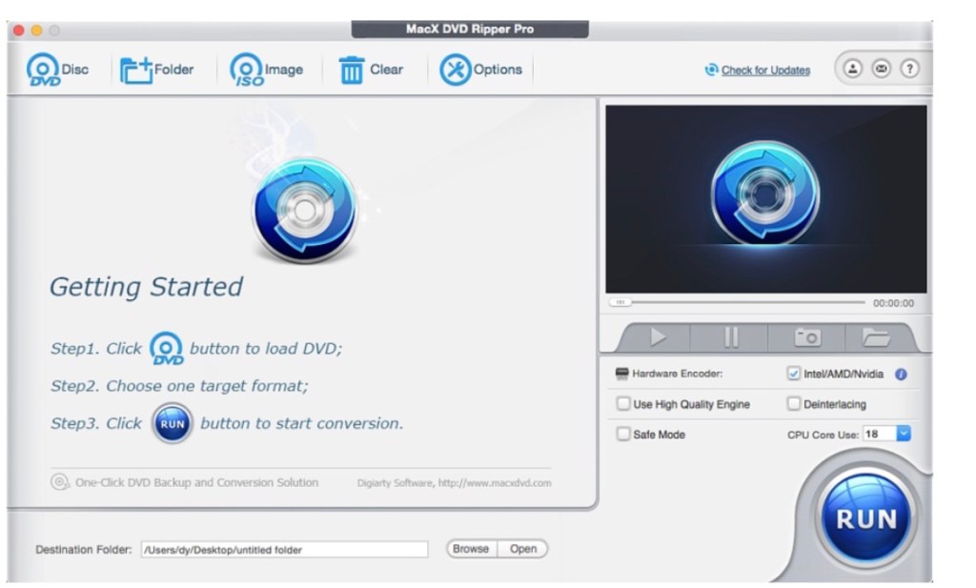
Task: Click the big RUN button
Action: click(865, 518)
